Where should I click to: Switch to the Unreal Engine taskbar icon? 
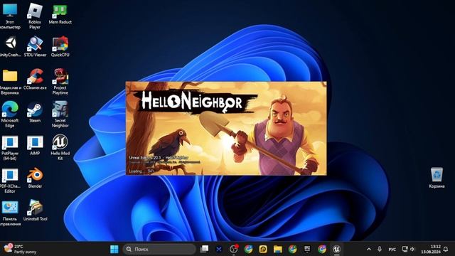tap(336, 249)
